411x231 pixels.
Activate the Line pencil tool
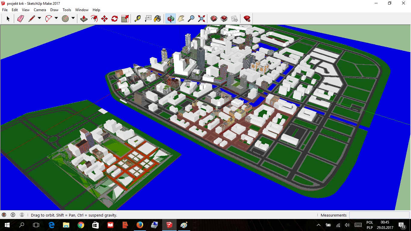pyautogui.click(x=32, y=19)
